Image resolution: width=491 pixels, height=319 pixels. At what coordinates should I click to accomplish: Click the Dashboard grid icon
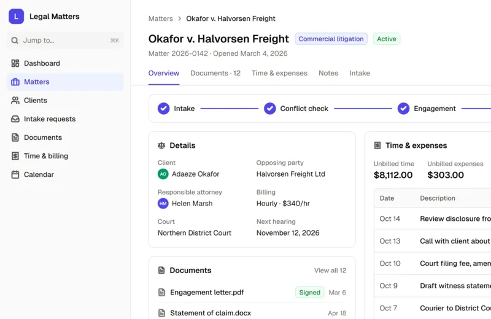(x=15, y=63)
